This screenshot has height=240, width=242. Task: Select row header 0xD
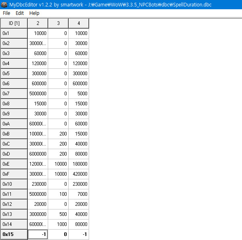(x=14, y=154)
